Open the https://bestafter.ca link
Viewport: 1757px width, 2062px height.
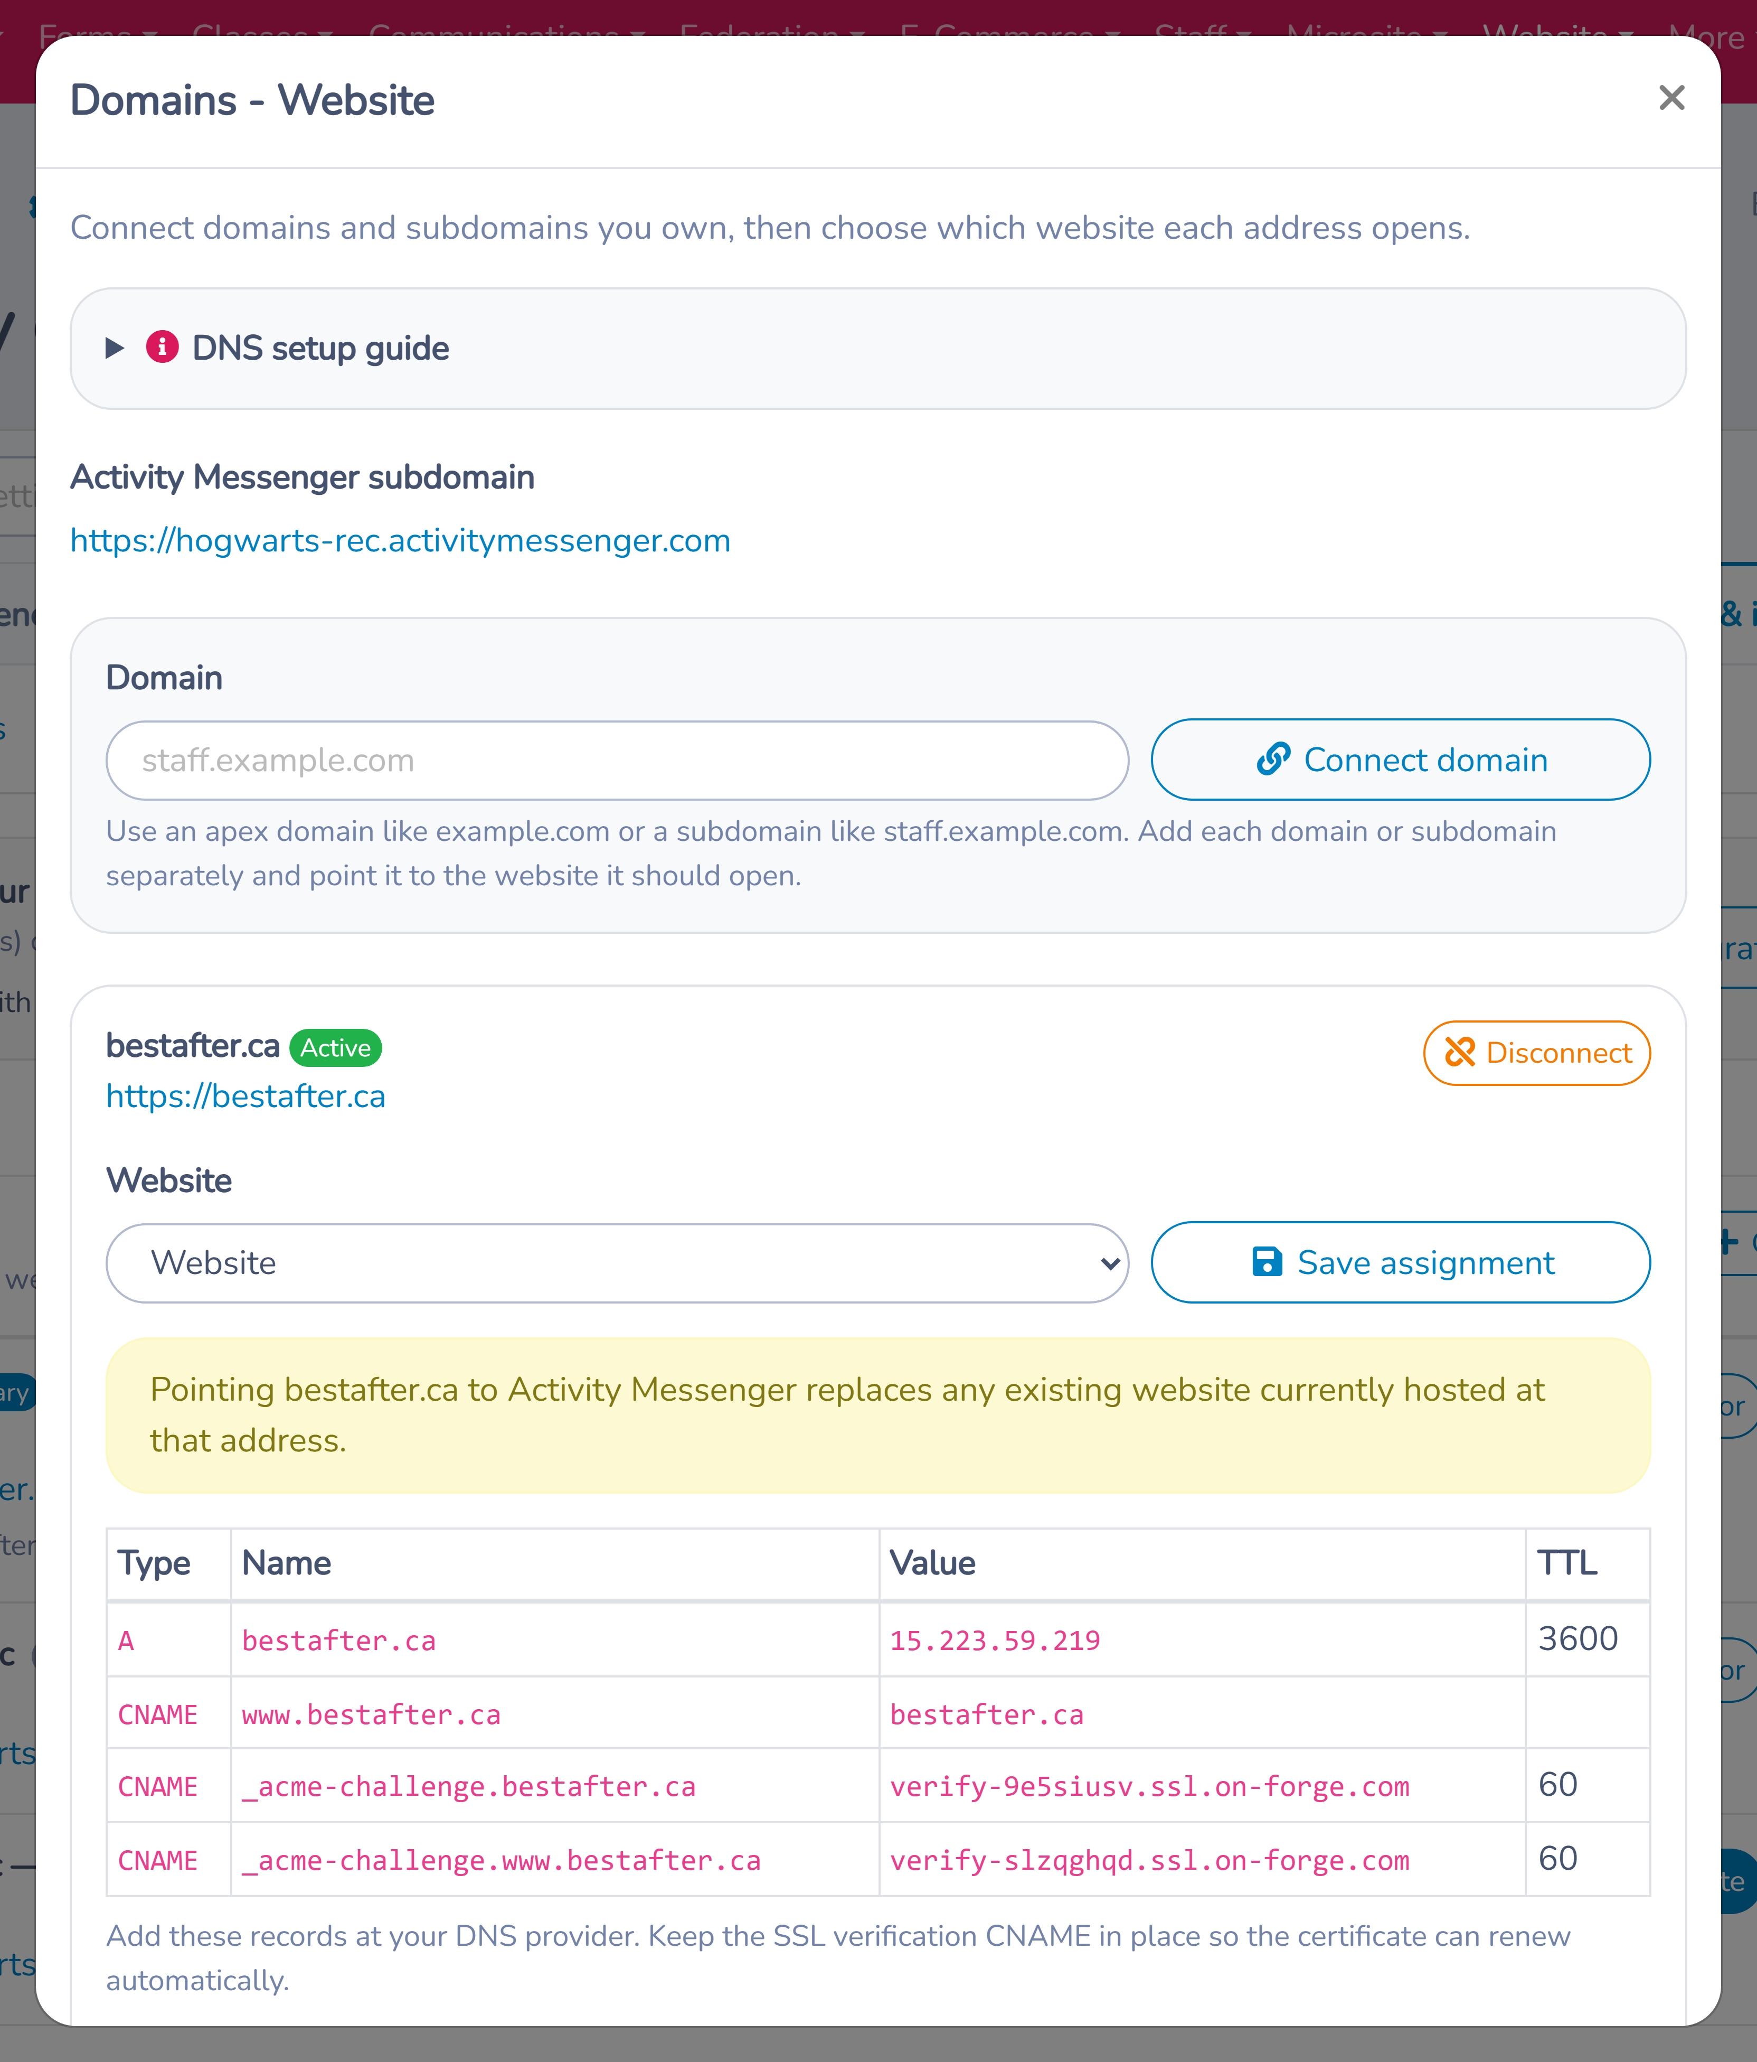tap(245, 1095)
